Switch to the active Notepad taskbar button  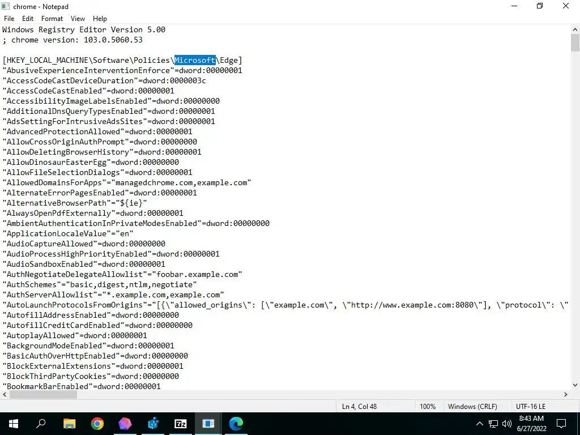[x=208, y=424]
